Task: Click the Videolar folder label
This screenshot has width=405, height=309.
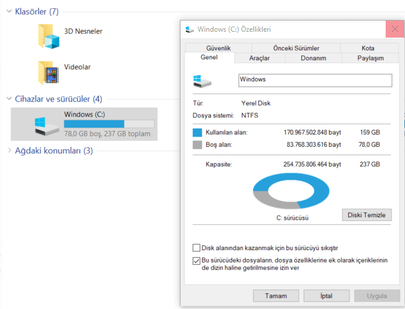Action: (77, 67)
